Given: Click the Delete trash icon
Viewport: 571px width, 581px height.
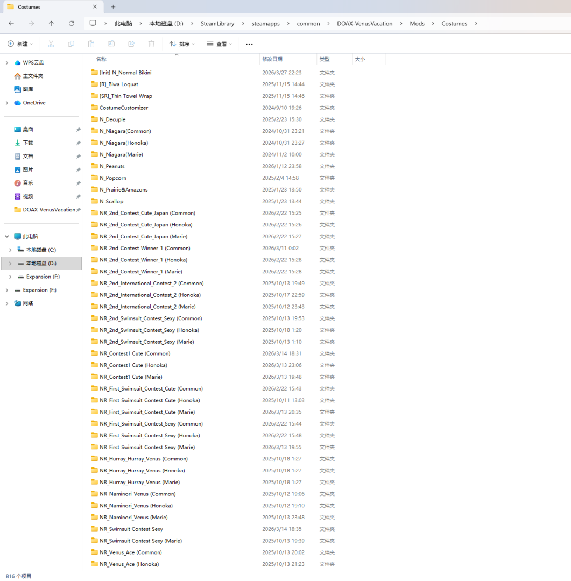Looking at the screenshot, I should [151, 44].
